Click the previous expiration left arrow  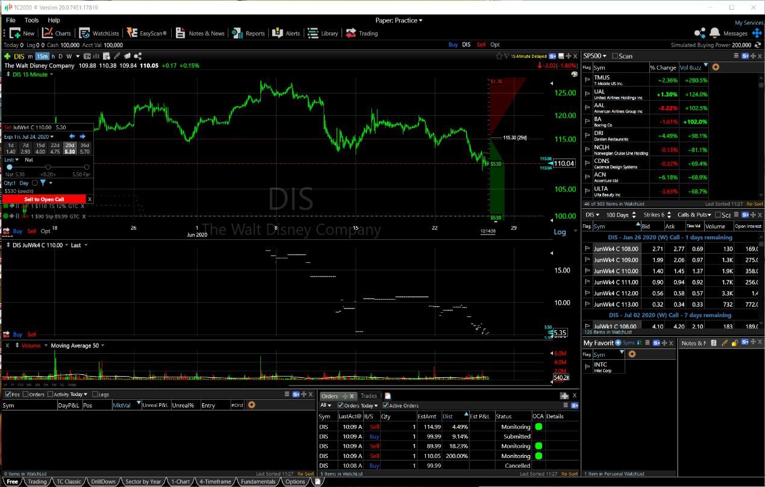click(x=72, y=137)
